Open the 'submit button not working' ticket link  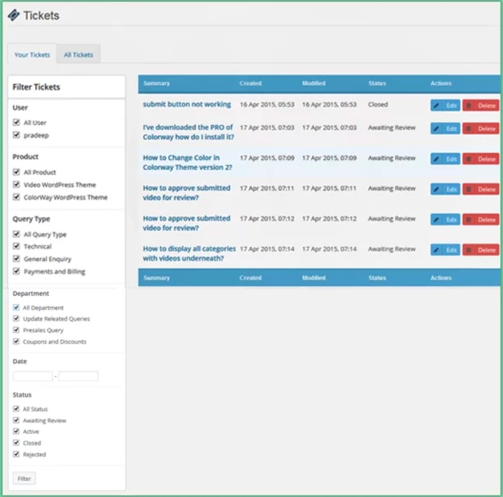187,104
